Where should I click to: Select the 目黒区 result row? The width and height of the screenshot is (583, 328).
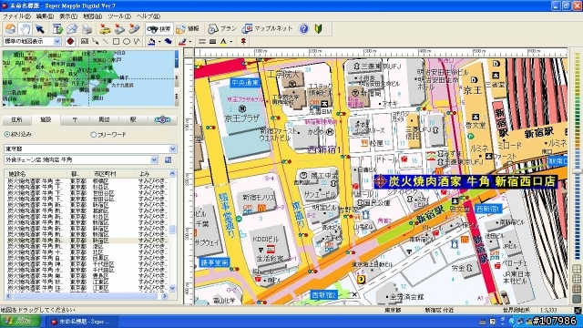87,258
